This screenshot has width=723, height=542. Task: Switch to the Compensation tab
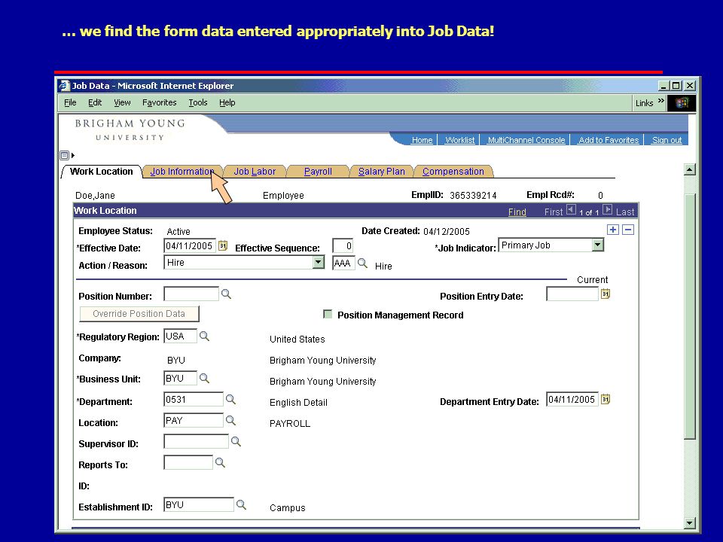pos(453,172)
